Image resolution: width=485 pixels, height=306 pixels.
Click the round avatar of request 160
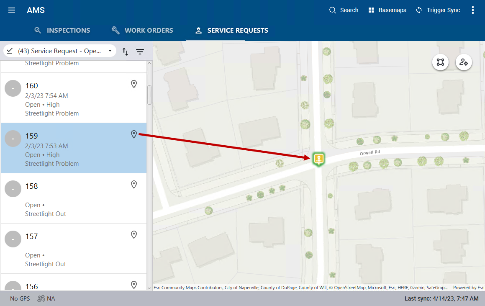[x=13, y=88]
